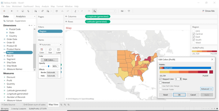Click the Tableau logo start icon

point(4,11)
